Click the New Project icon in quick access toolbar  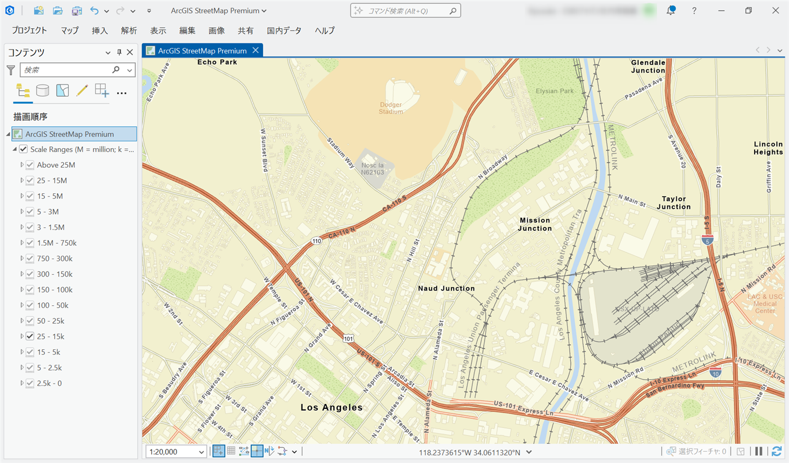[38, 11]
